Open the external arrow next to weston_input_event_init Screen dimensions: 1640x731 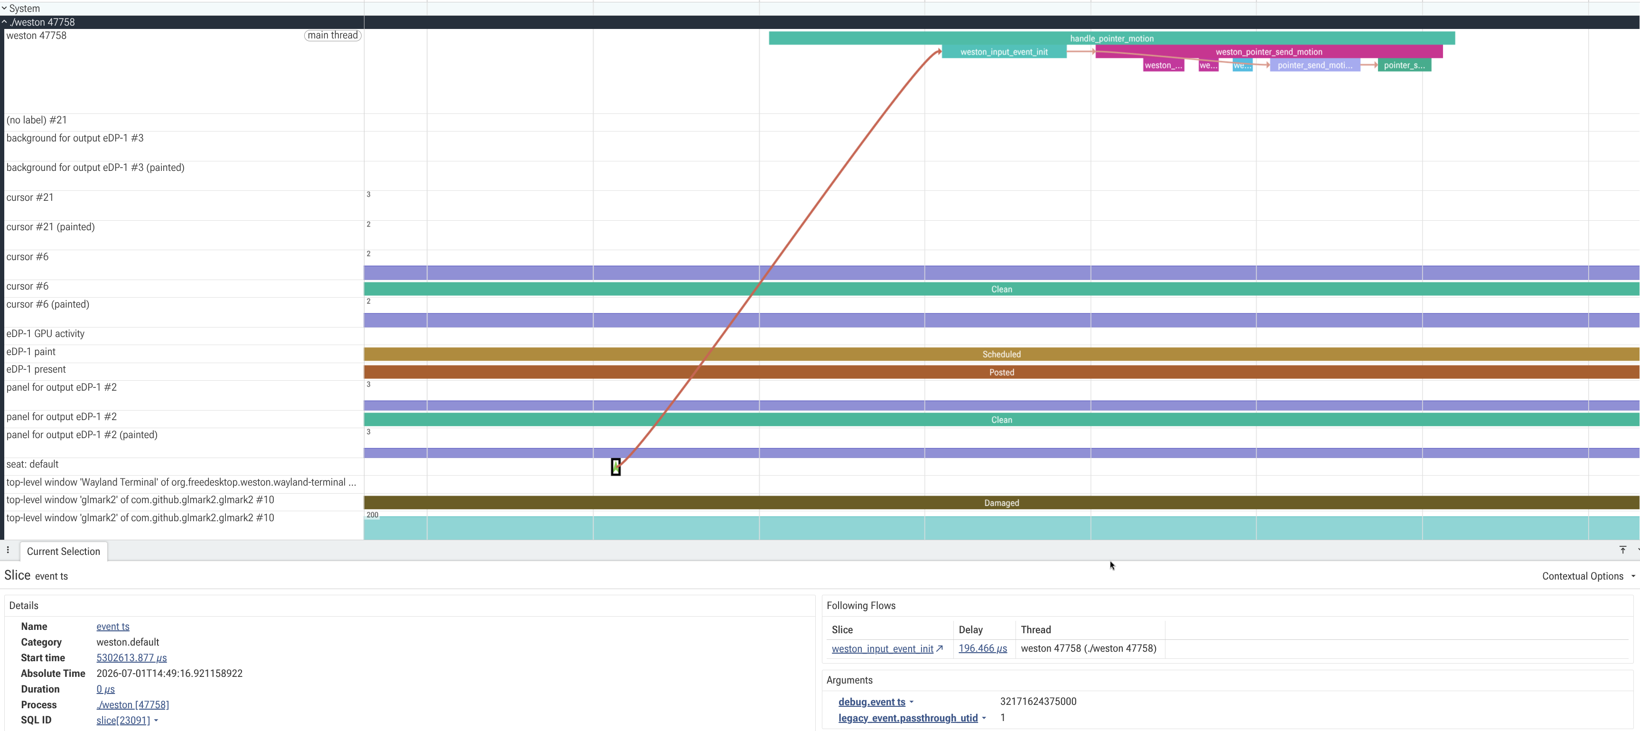pos(940,648)
